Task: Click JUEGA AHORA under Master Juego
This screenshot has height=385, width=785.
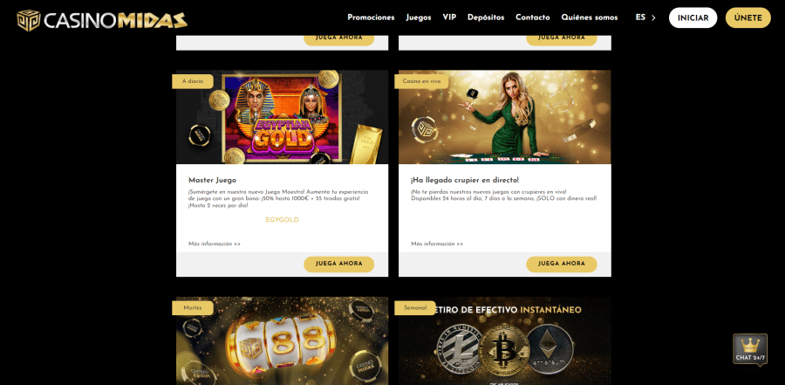Action: (339, 265)
